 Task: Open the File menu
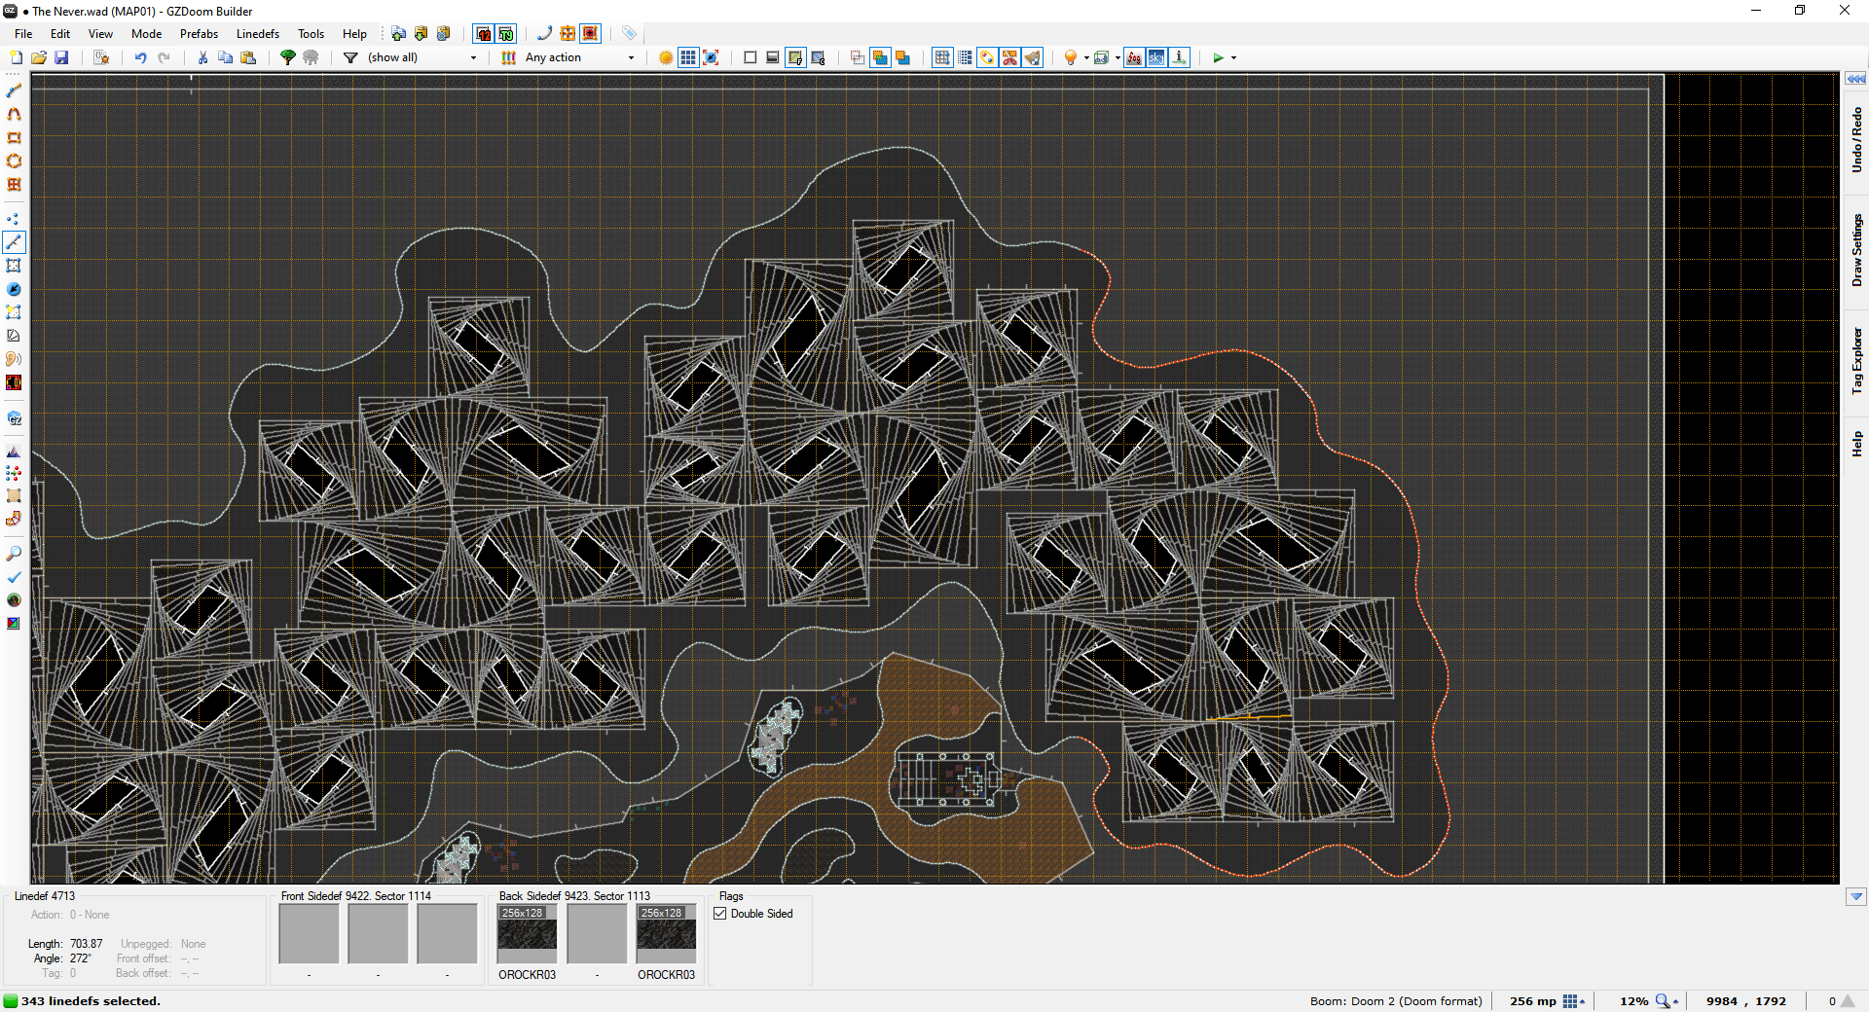[23, 33]
